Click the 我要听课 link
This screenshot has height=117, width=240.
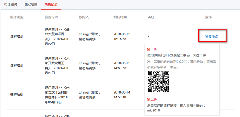(x=212, y=36)
